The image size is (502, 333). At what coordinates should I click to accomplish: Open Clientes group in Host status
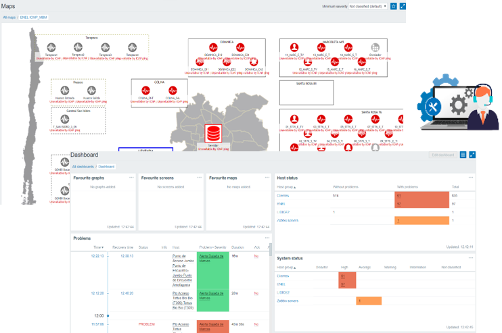283,196
